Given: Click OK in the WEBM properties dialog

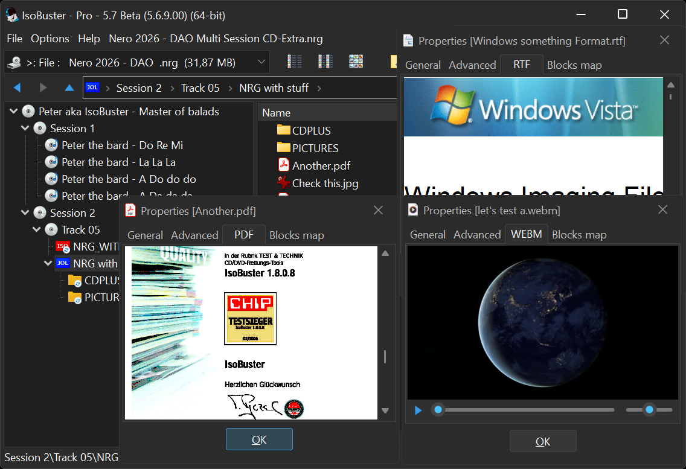Looking at the screenshot, I should click(x=543, y=441).
